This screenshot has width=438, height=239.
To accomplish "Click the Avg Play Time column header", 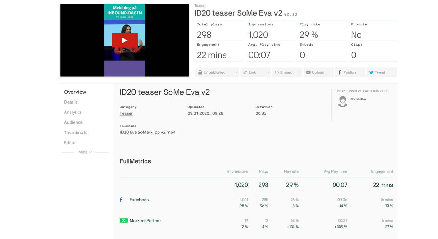I will pyautogui.click(x=335, y=171).
